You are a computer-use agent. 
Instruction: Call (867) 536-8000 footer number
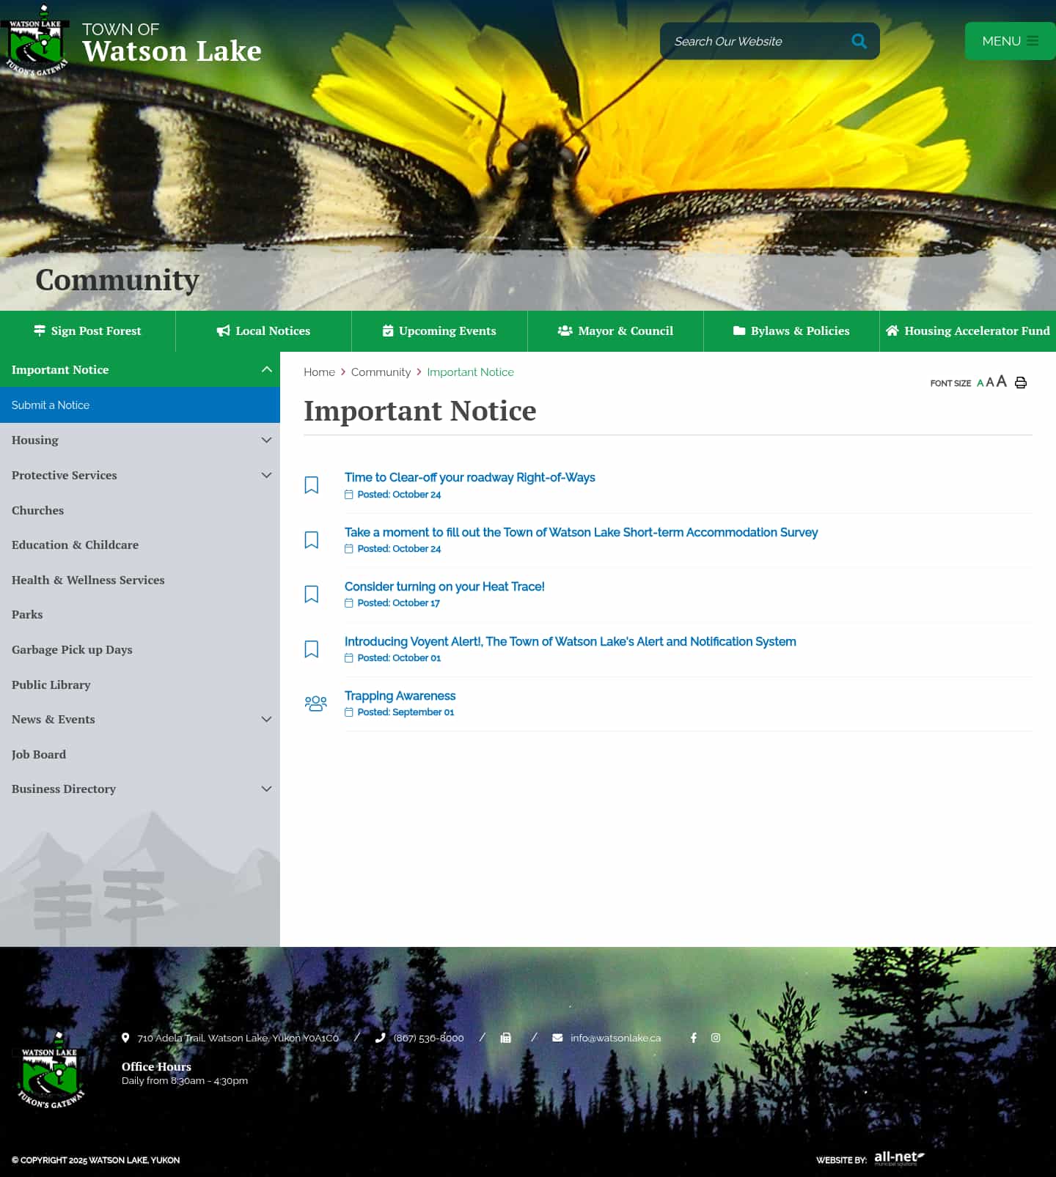tap(428, 1038)
